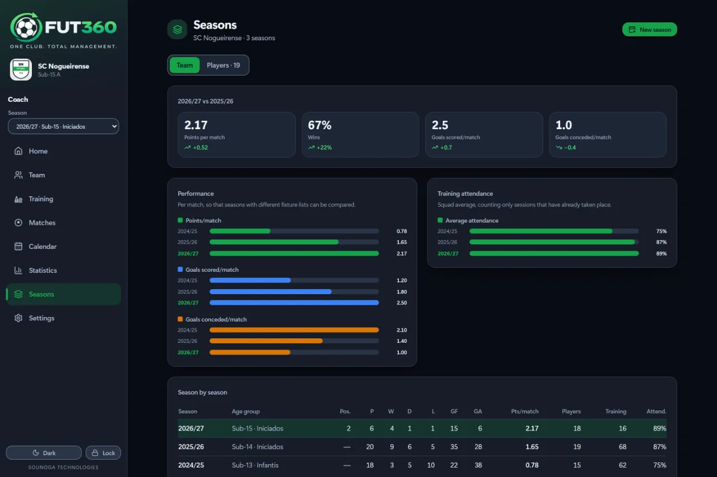Viewport: 717px width, 477px height.
Task: Open the Team sidebar page
Action: (x=63, y=175)
